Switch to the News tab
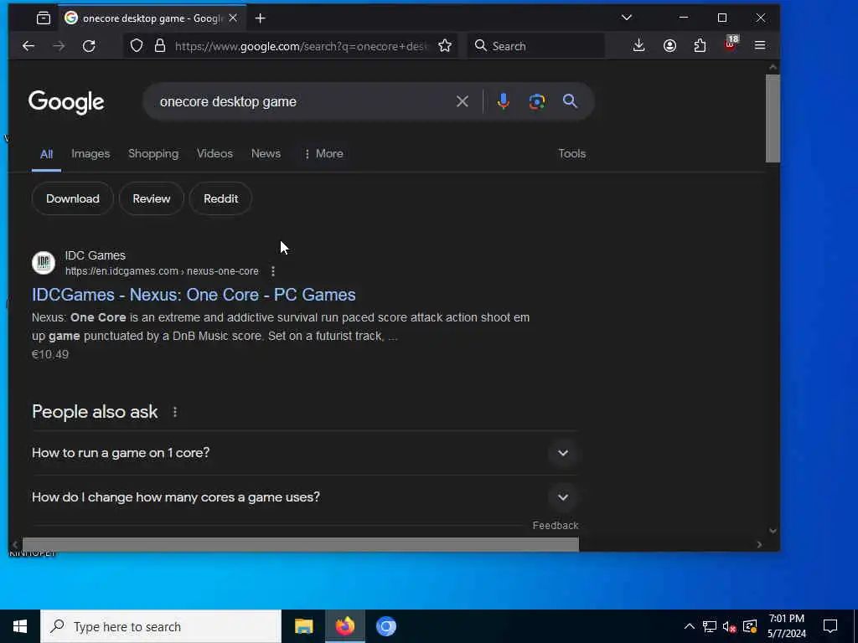This screenshot has height=643, width=858. (x=266, y=154)
